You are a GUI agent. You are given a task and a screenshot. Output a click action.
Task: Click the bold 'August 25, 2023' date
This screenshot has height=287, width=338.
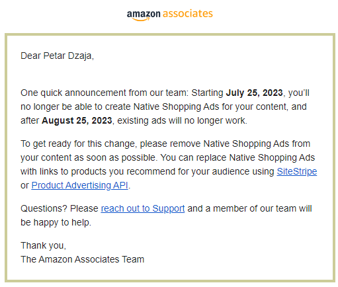coord(77,120)
